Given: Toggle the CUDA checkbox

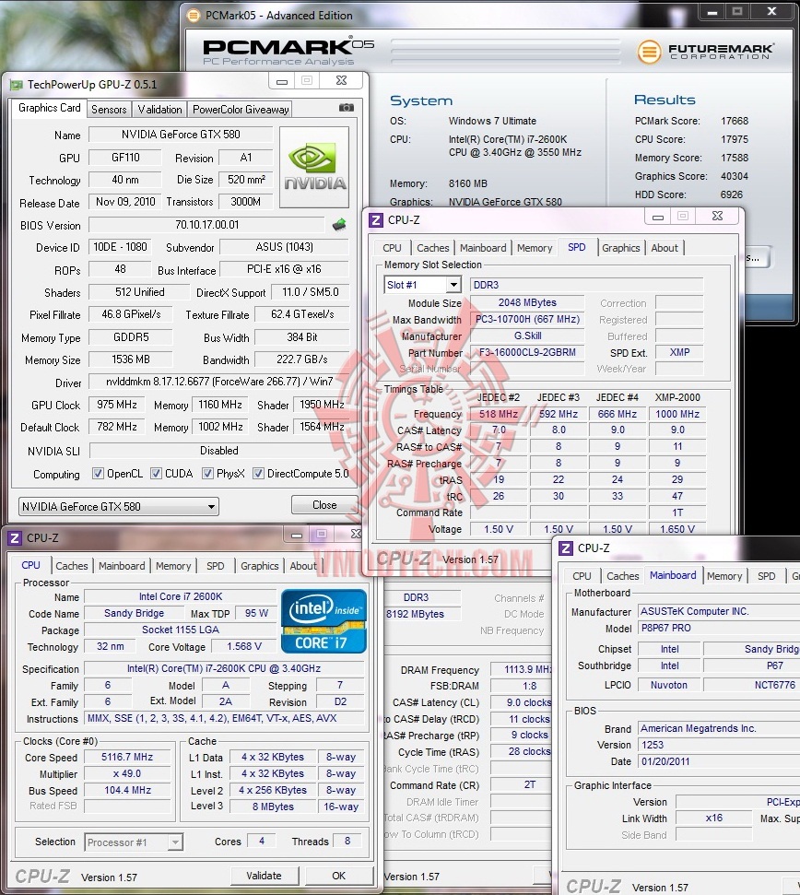Looking at the screenshot, I should pyautogui.click(x=156, y=473).
